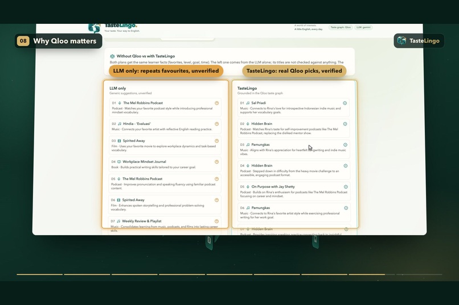Open the On Purpose with Jay Shetty title
Image resolution: width=459 pixels, height=305 pixels.
pos(273,187)
